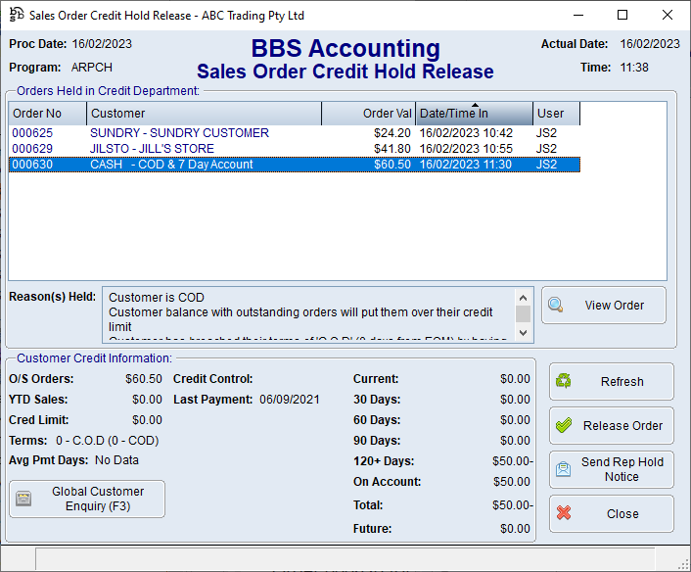Maximize the Sales Order Credit Hold window
This screenshot has height=572, width=691.
click(622, 15)
